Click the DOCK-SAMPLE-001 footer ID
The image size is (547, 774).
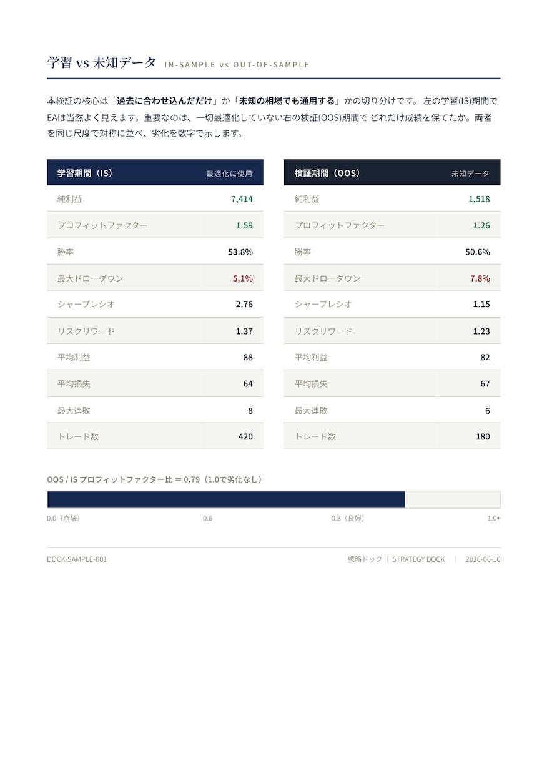pyautogui.click(x=77, y=559)
